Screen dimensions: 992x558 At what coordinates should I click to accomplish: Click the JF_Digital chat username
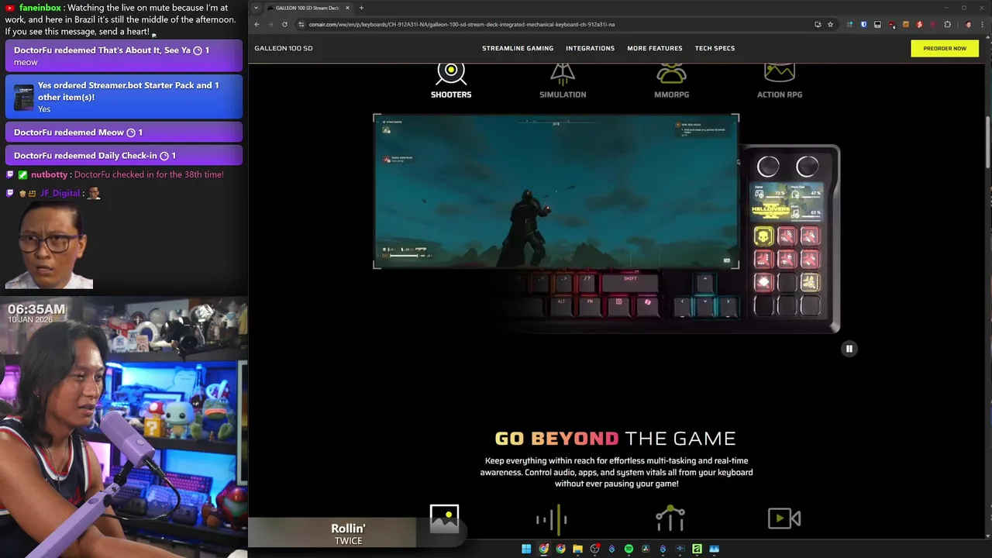[60, 193]
